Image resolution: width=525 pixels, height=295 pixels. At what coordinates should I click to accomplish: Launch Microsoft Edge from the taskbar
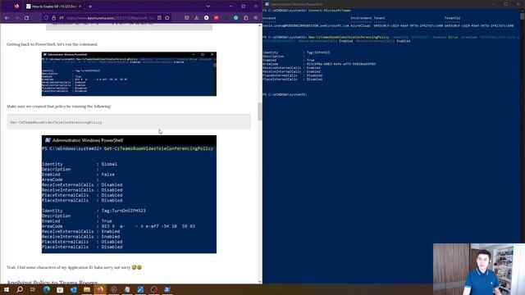pos(47,289)
